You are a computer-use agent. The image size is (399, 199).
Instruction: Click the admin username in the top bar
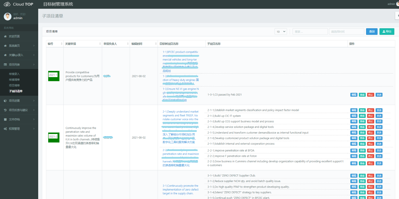391,4
